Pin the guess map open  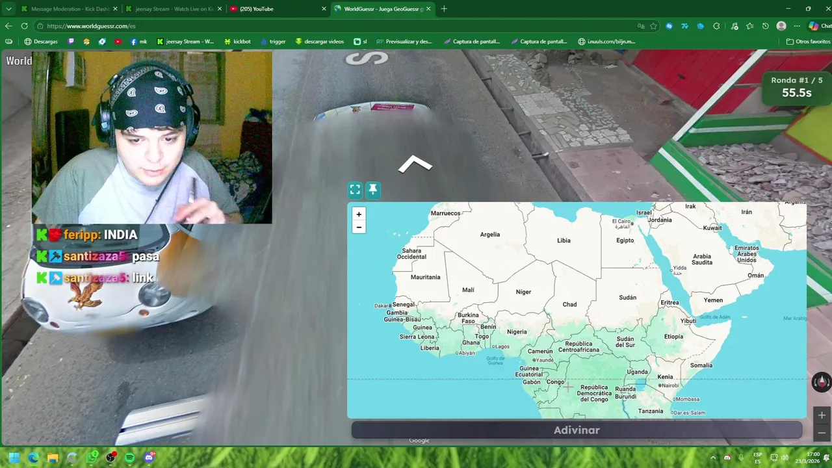click(x=372, y=190)
